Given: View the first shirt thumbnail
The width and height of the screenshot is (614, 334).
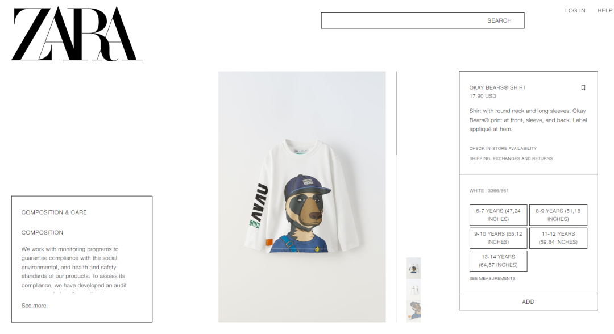Looking at the screenshot, I should (x=413, y=268).
